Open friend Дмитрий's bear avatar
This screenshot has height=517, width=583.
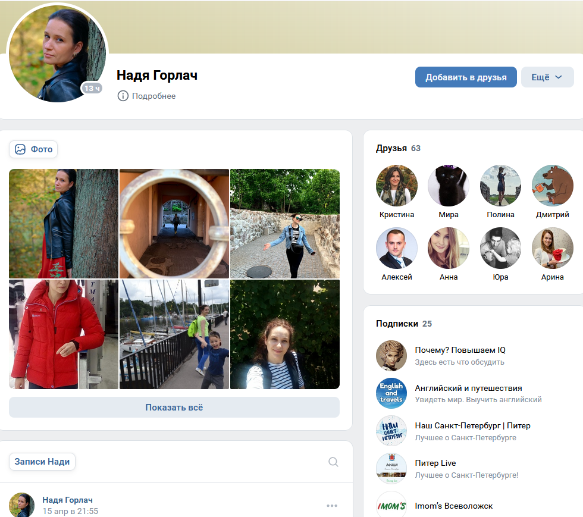tap(552, 185)
